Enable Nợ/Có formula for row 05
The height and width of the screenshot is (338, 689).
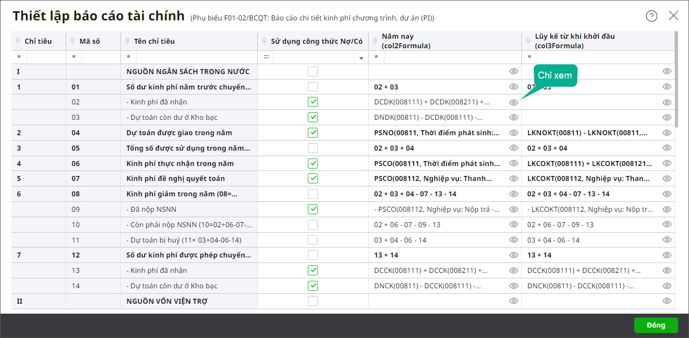pos(312,148)
